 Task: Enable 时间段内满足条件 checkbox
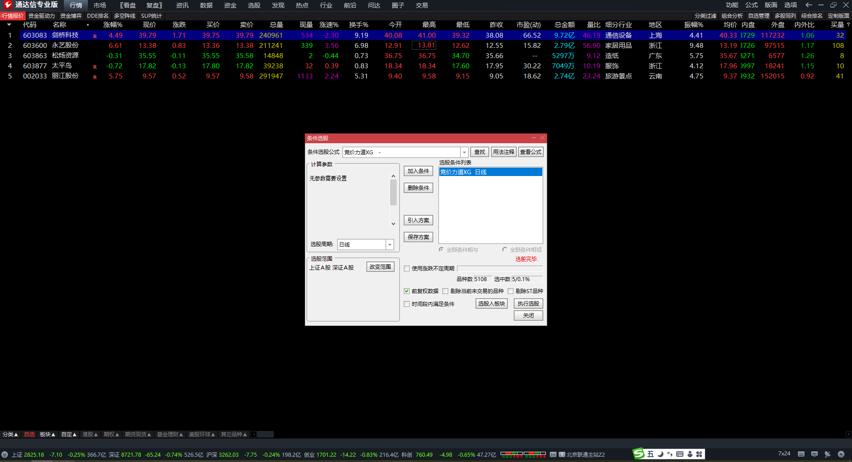click(407, 304)
